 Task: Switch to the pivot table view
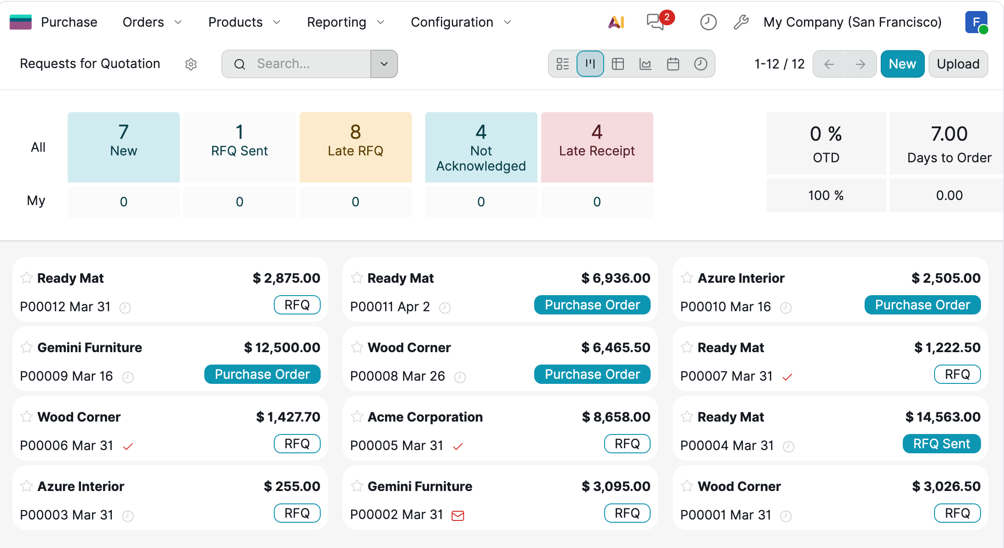pyautogui.click(x=618, y=64)
